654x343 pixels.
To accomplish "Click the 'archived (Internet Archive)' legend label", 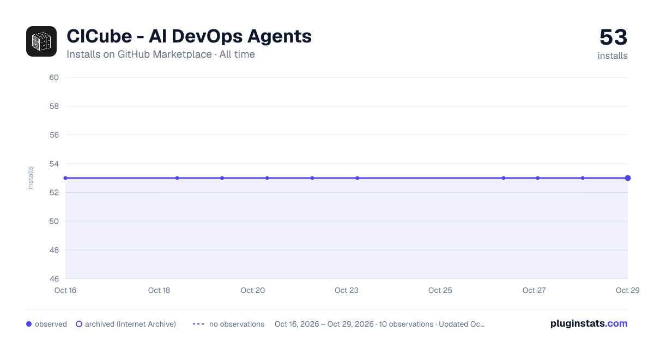I will tap(130, 324).
